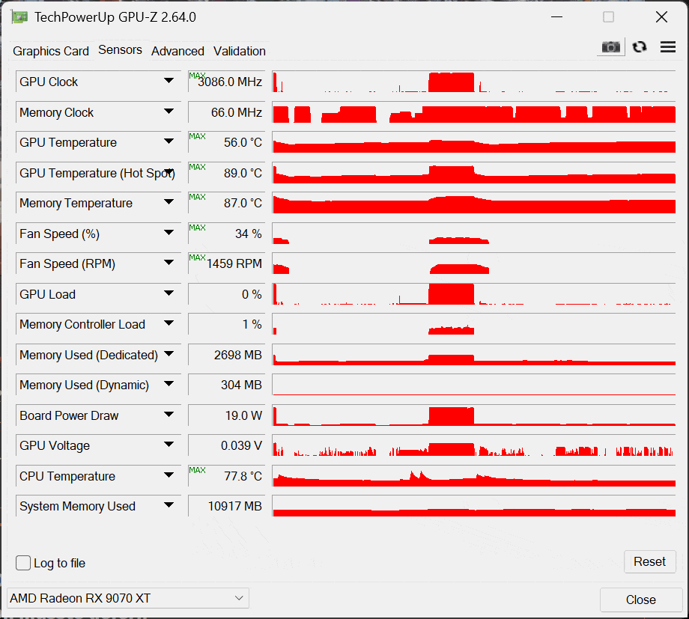
Task: Click the GPU-Z app icon in title bar
Action: [x=19, y=17]
